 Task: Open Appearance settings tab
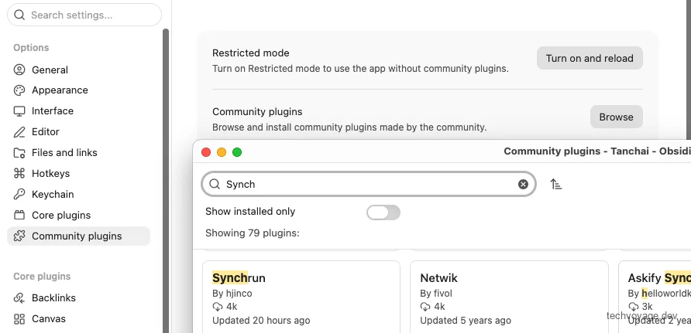78,90
